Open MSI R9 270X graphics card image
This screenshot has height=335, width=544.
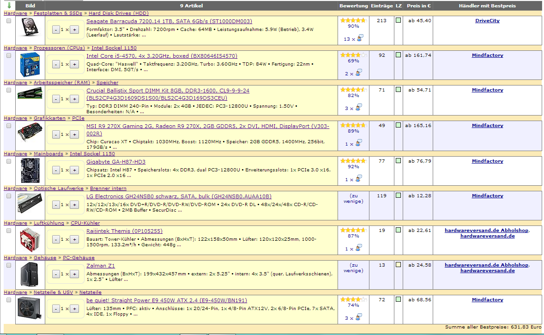pyautogui.click(x=30, y=132)
